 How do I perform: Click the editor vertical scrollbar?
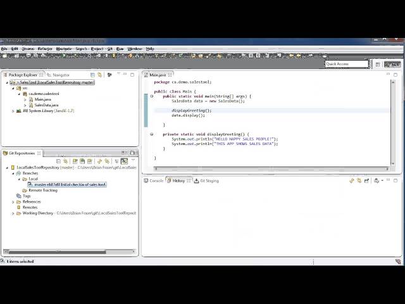393,123
